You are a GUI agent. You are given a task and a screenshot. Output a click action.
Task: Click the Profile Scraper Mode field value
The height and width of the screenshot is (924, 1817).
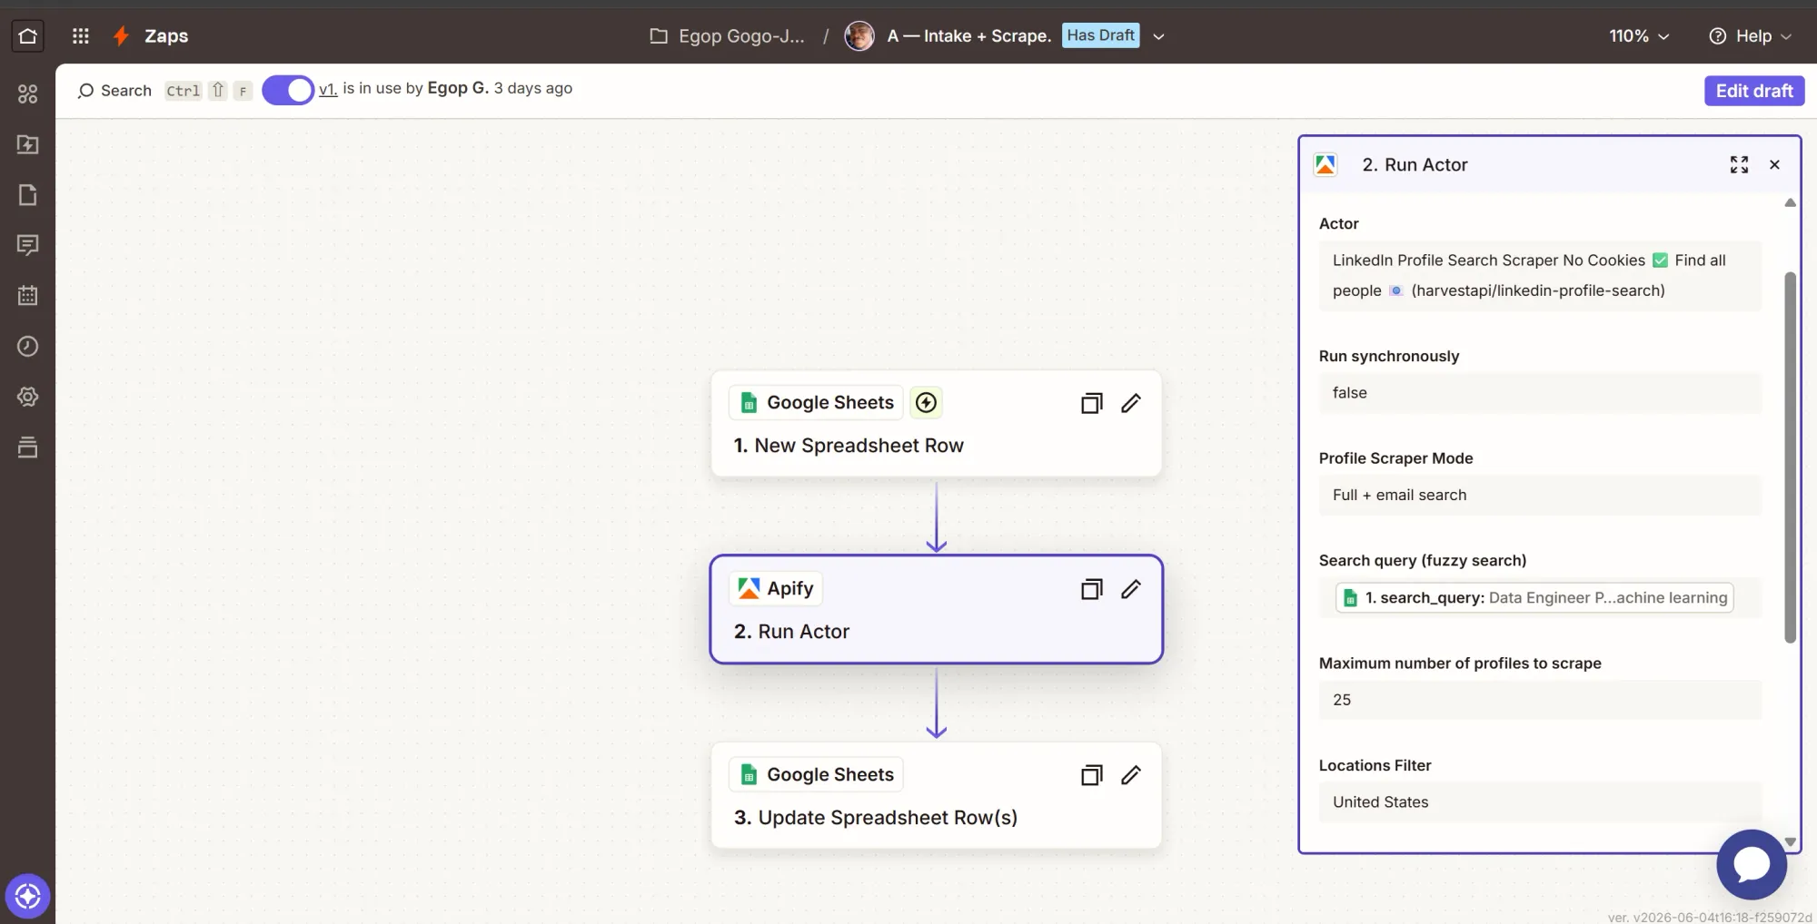point(1540,496)
